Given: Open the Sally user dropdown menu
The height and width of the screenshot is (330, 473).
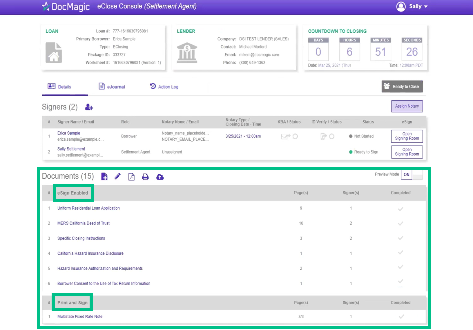Looking at the screenshot, I should pos(418,6).
